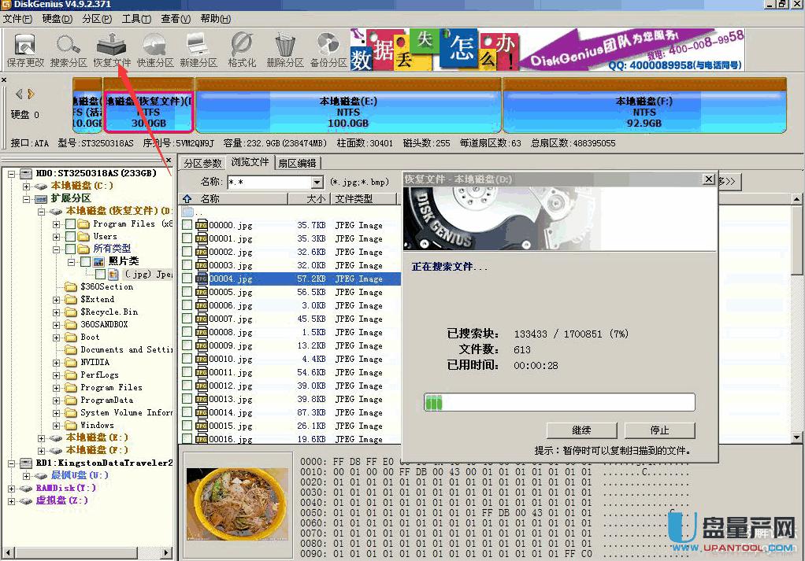The image size is (805, 561).
Task: Click the 保存更改 save changes toolbar icon
Action: click(x=25, y=50)
